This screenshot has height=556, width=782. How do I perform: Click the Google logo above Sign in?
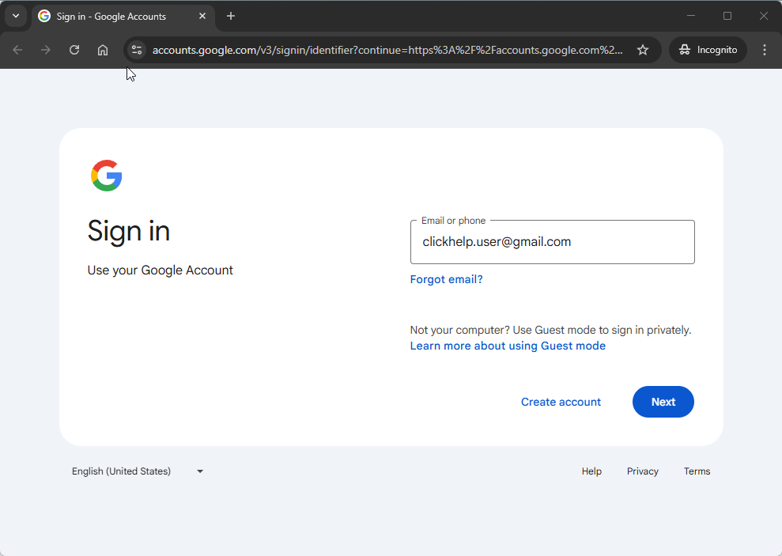click(x=107, y=176)
